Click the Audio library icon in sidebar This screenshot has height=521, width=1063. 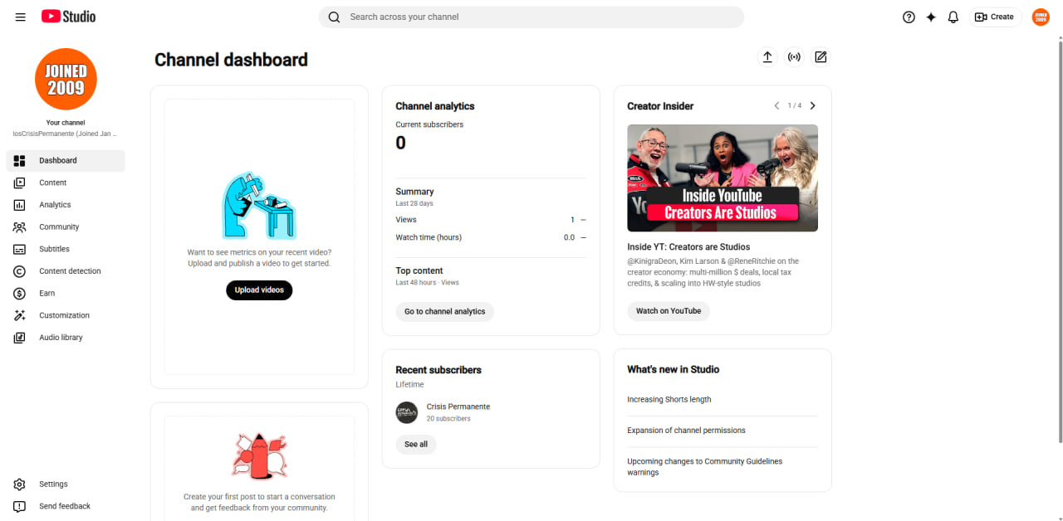(20, 338)
